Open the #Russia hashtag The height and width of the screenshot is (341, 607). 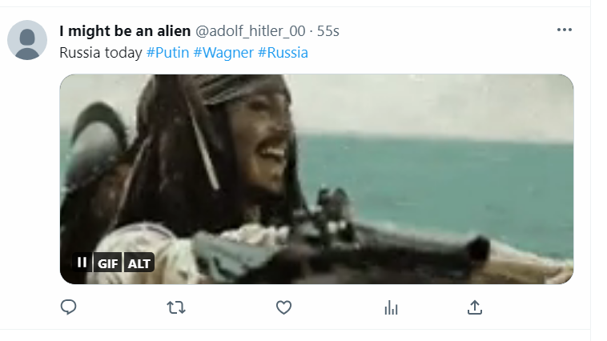283,53
